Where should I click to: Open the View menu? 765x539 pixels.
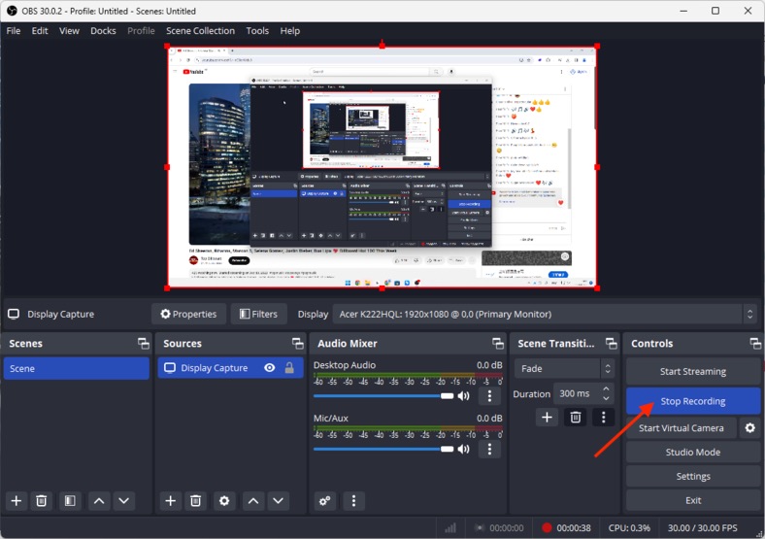[69, 31]
